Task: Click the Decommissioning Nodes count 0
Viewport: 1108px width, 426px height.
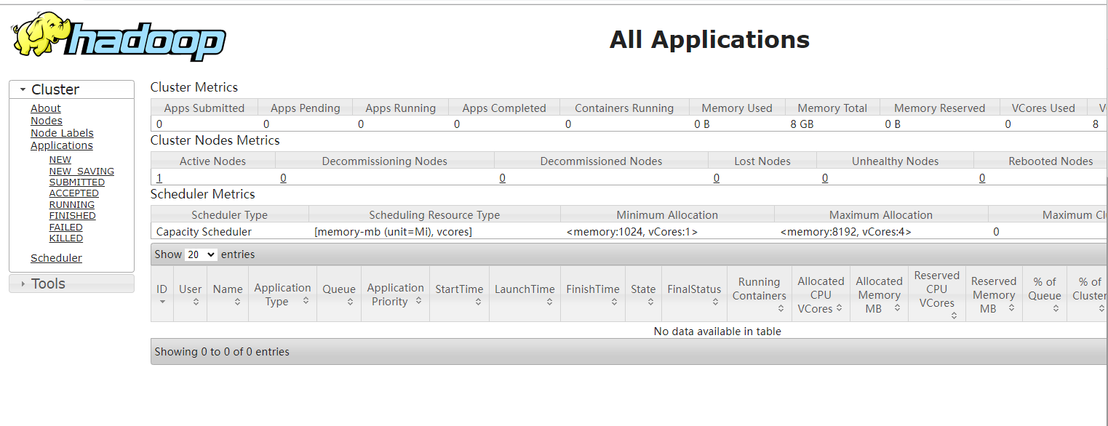Action: 283,178
